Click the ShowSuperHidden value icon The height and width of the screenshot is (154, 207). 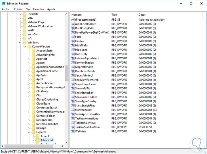(73, 97)
